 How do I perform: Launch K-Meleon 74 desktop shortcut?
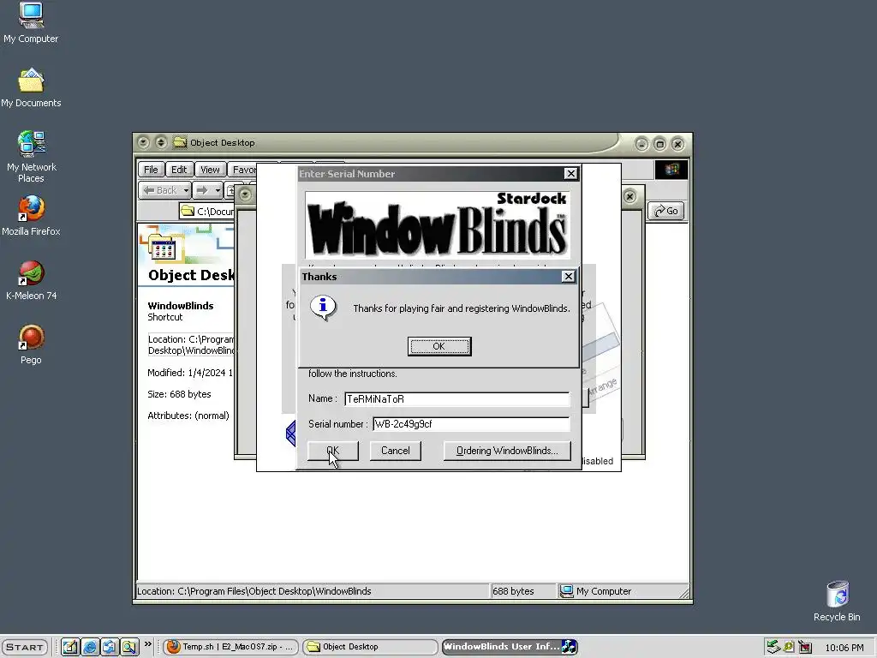click(x=31, y=280)
